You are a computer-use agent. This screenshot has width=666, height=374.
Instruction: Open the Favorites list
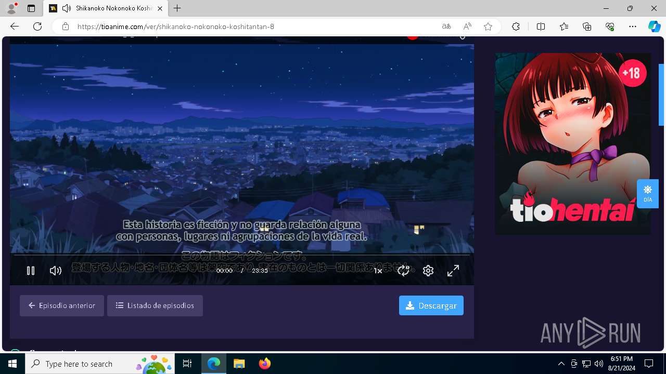[564, 26]
